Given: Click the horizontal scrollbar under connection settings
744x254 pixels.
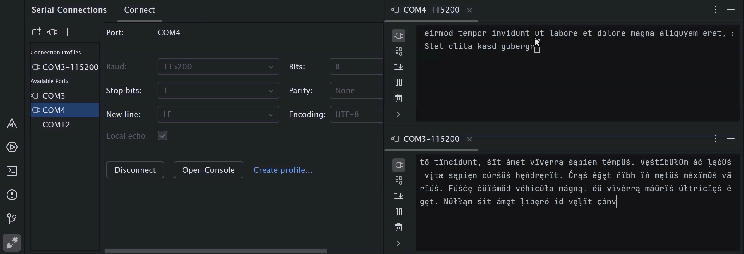Looking at the screenshot, I should pyautogui.click(x=216, y=251).
